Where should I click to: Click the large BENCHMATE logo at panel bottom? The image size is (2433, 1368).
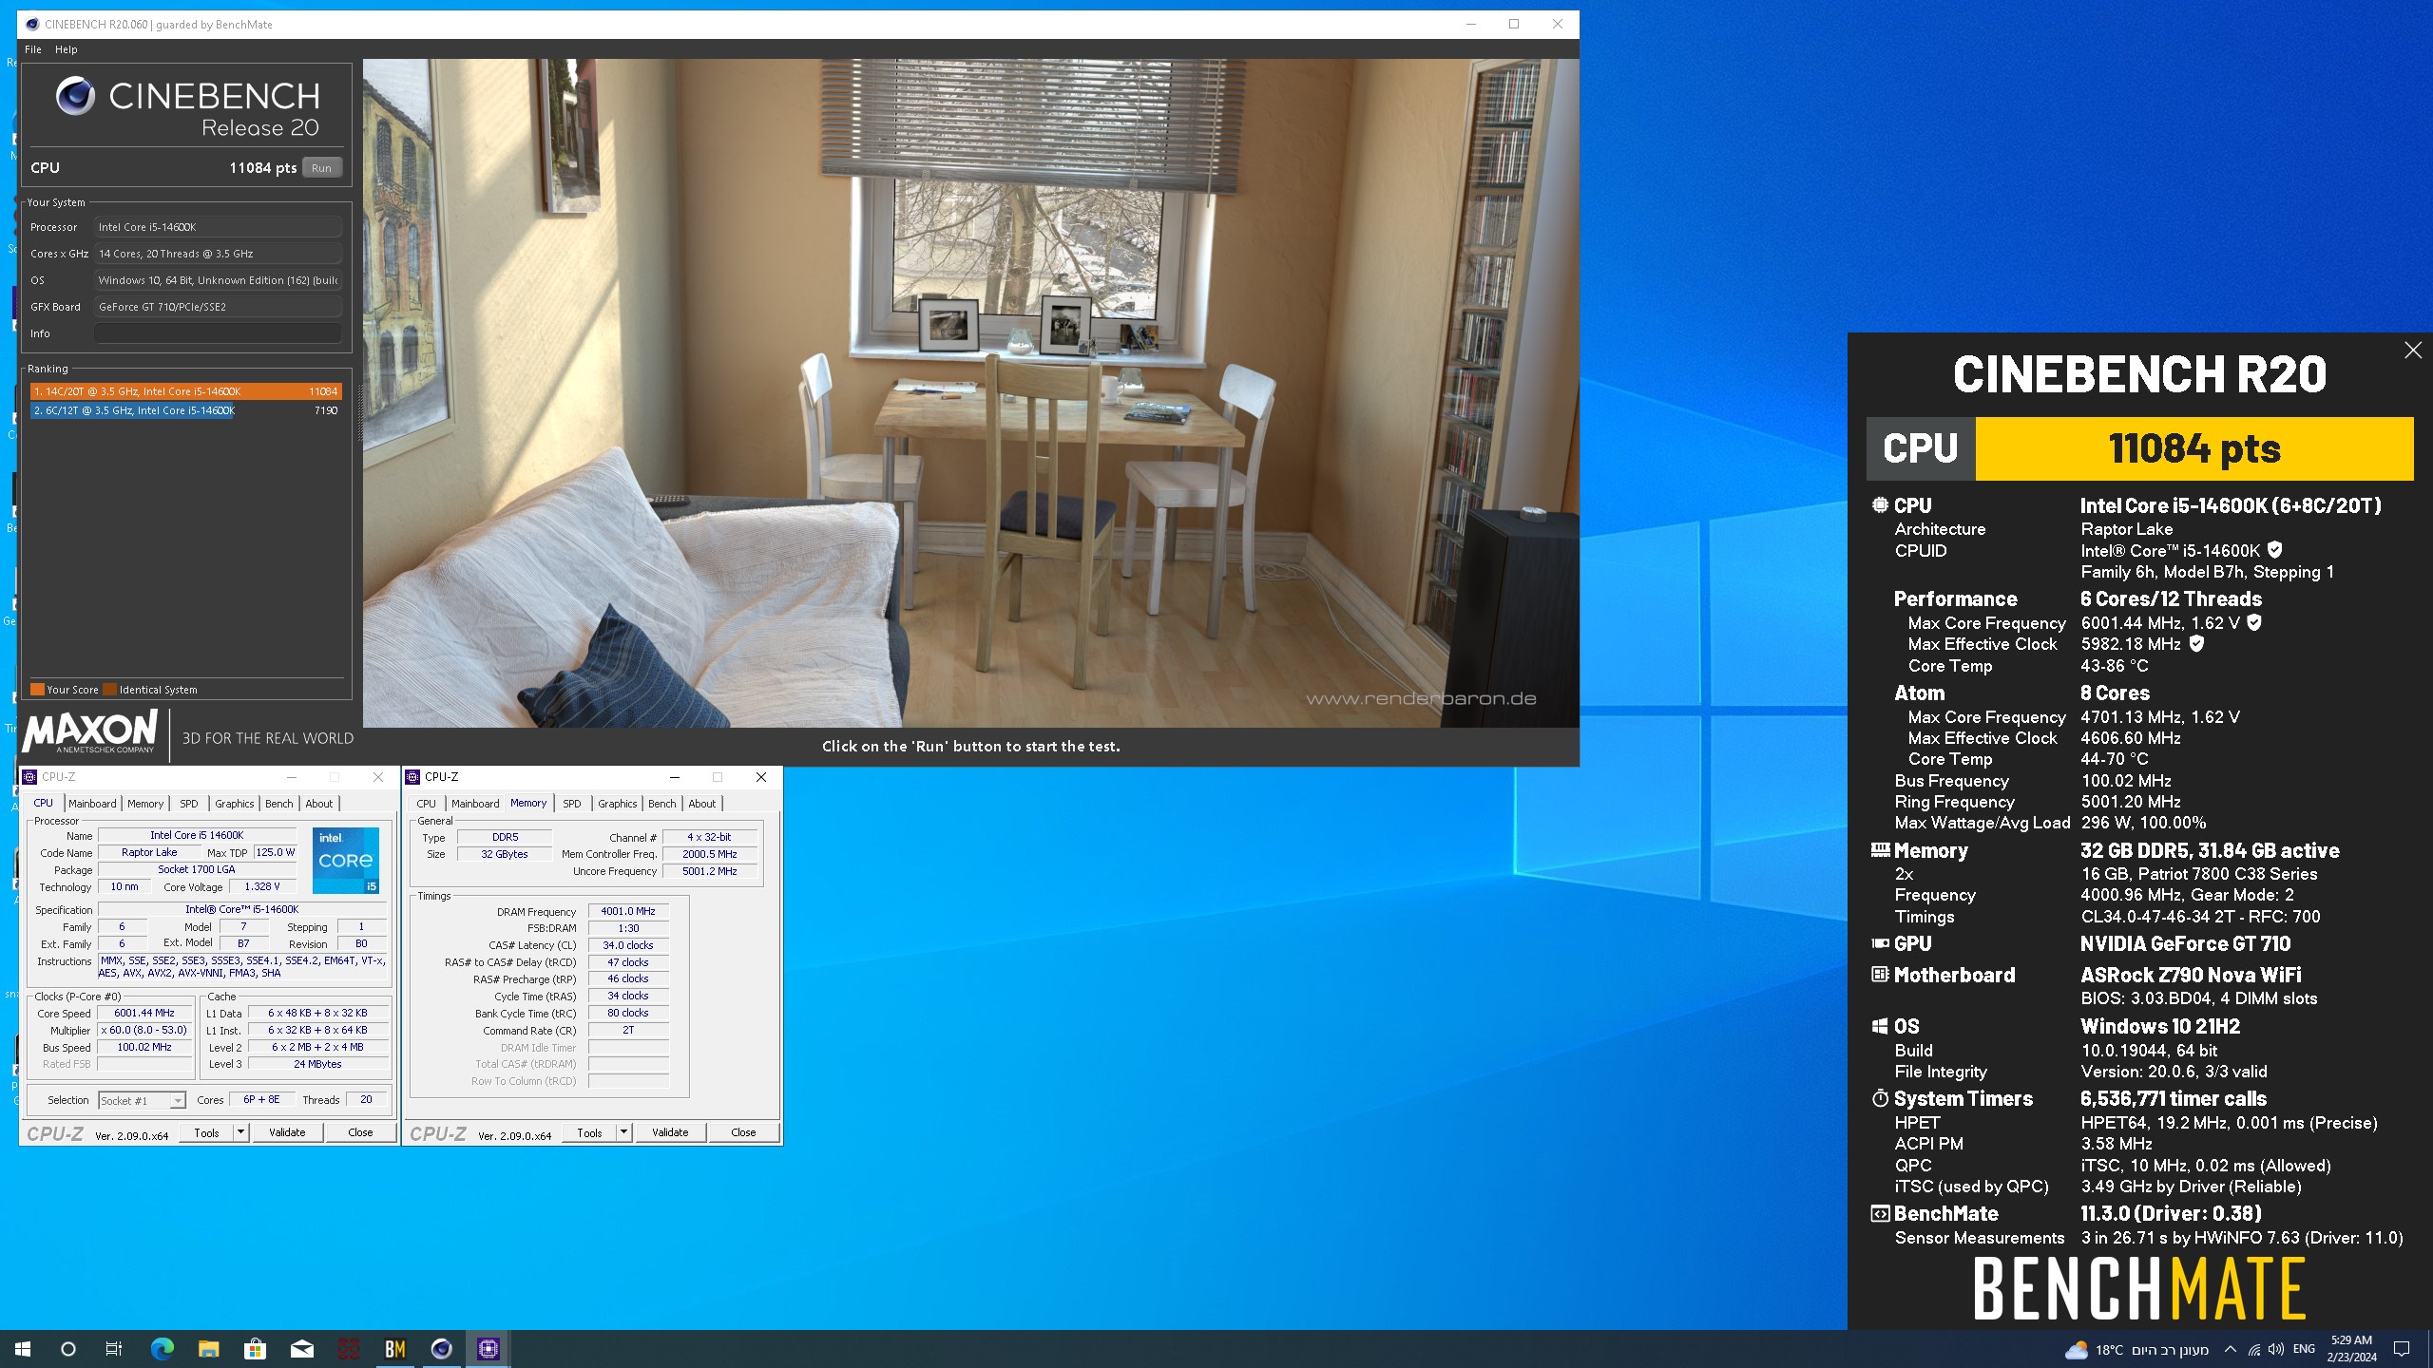(x=2139, y=1288)
